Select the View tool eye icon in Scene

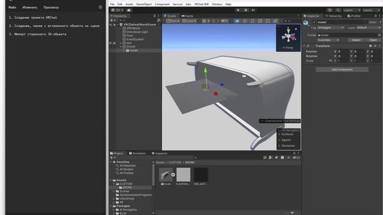[237, 21]
